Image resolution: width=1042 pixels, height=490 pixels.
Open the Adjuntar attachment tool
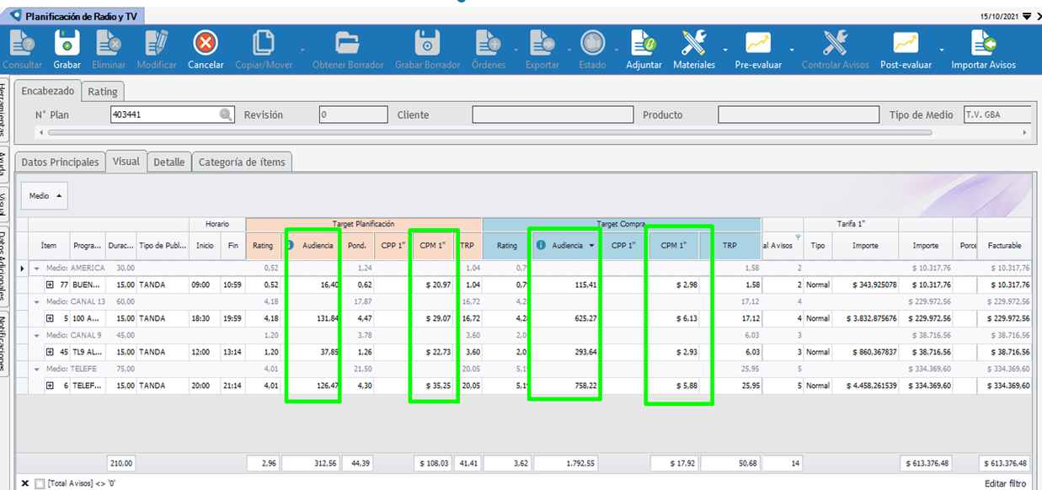644,43
